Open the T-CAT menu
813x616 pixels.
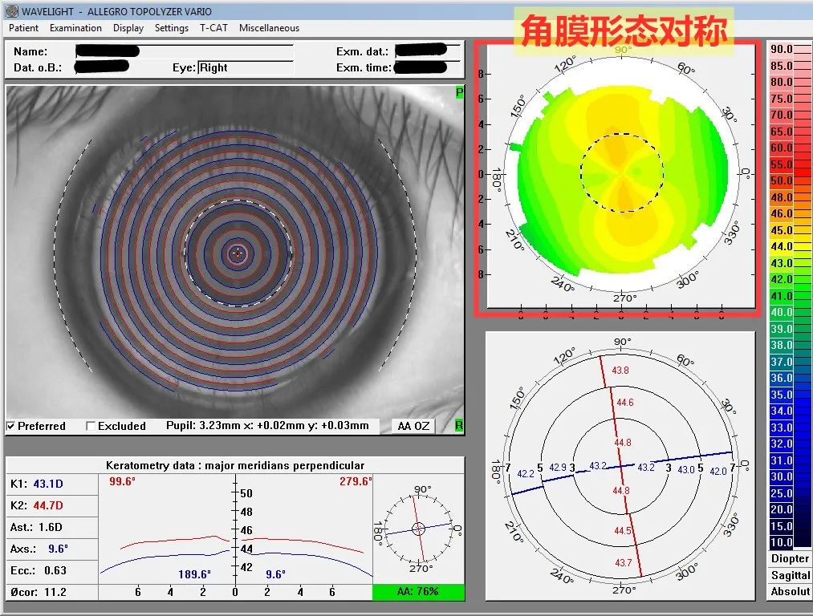pyautogui.click(x=213, y=28)
